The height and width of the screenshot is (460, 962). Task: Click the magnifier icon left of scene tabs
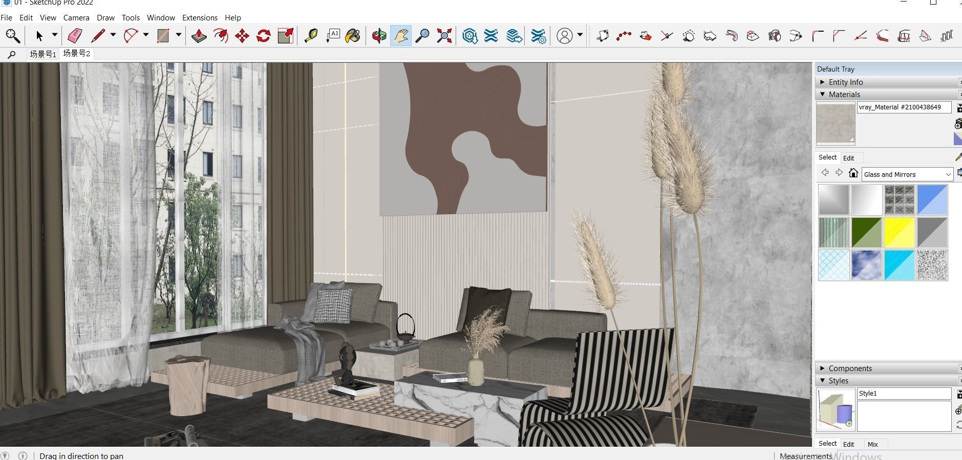coord(12,54)
